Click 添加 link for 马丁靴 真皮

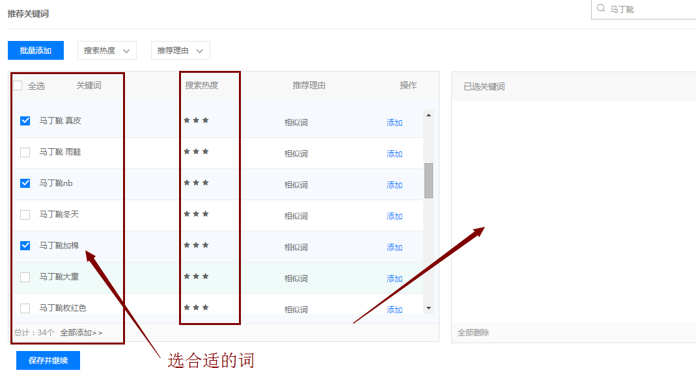tap(395, 123)
